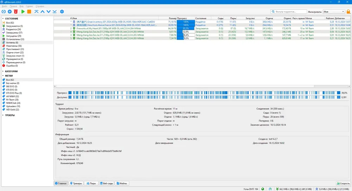This screenshot has width=352, height=191.
Task: Start torrents with green play icon
Action: (23, 12)
